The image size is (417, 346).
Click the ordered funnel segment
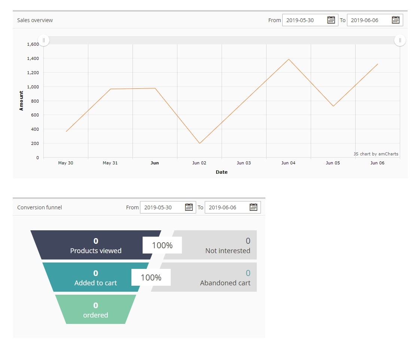[x=95, y=310]
